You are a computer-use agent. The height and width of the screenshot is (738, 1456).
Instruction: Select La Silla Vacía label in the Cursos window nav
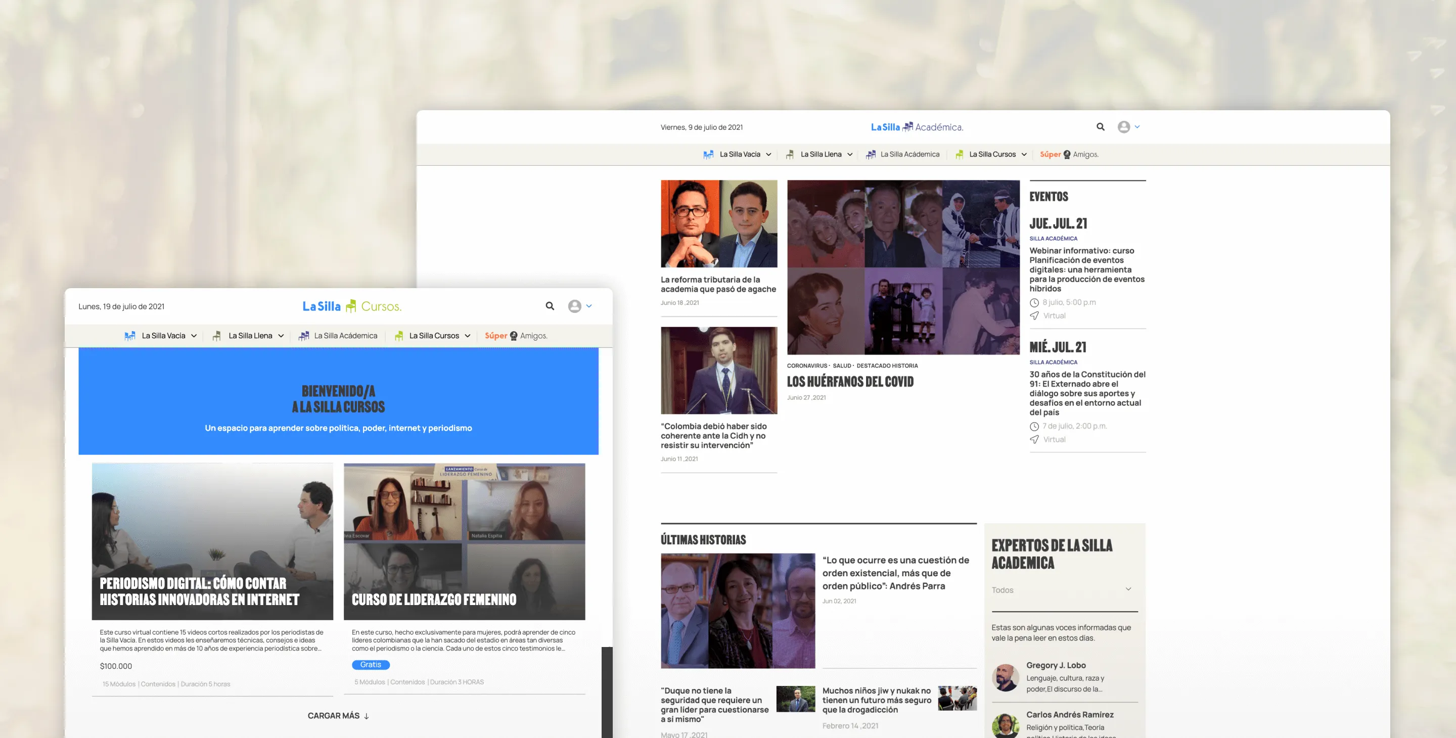[x=163, y=336]
